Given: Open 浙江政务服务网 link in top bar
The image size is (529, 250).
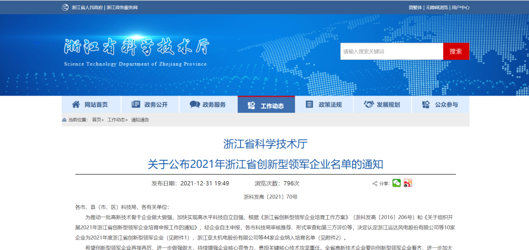Looking at the screenshot, I should pos(122,7).
